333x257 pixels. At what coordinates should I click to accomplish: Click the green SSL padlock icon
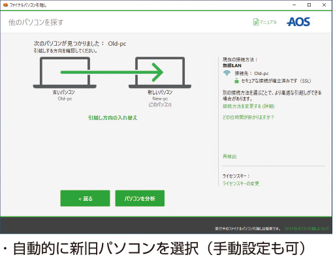coord(236,81)
